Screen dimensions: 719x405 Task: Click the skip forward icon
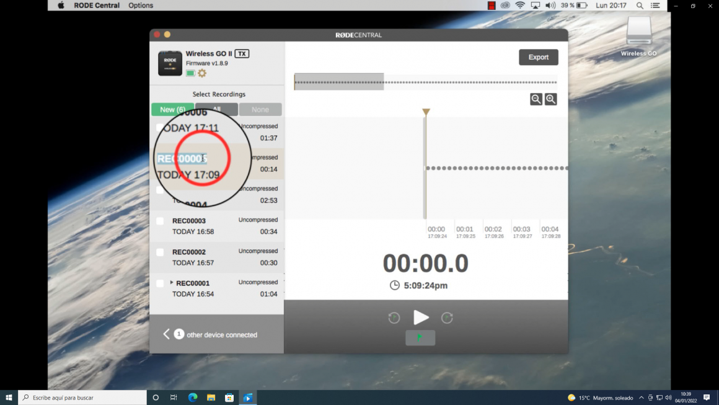click(x=447, y=318)
